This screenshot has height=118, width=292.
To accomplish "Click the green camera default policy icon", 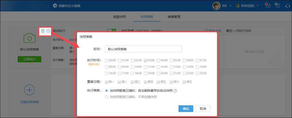I will [x=30, y=38].
